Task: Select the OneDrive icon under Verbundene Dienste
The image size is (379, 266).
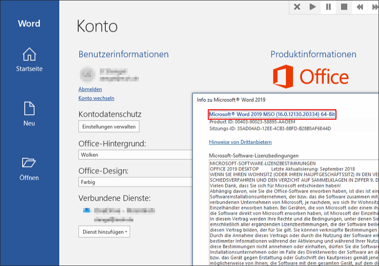Action: 87,210
